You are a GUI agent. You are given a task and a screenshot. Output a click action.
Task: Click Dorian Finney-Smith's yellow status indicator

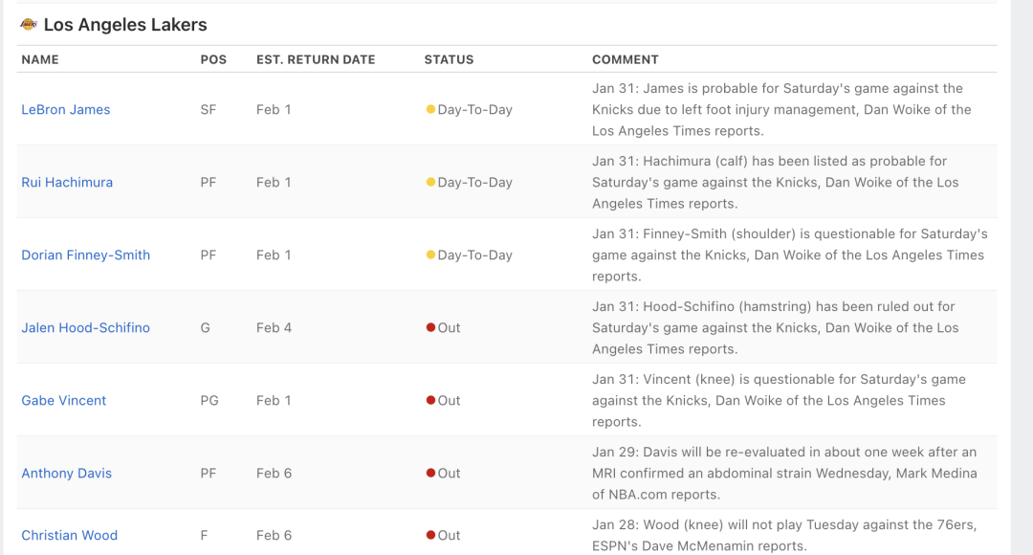(x=430, y=255)
